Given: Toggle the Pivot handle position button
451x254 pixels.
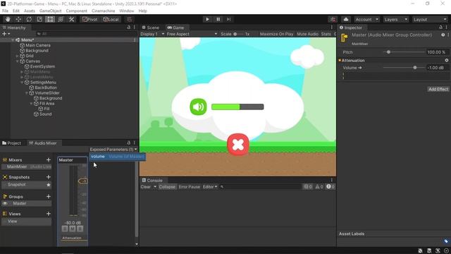Looking at the screenshot, I should (90, 19).
